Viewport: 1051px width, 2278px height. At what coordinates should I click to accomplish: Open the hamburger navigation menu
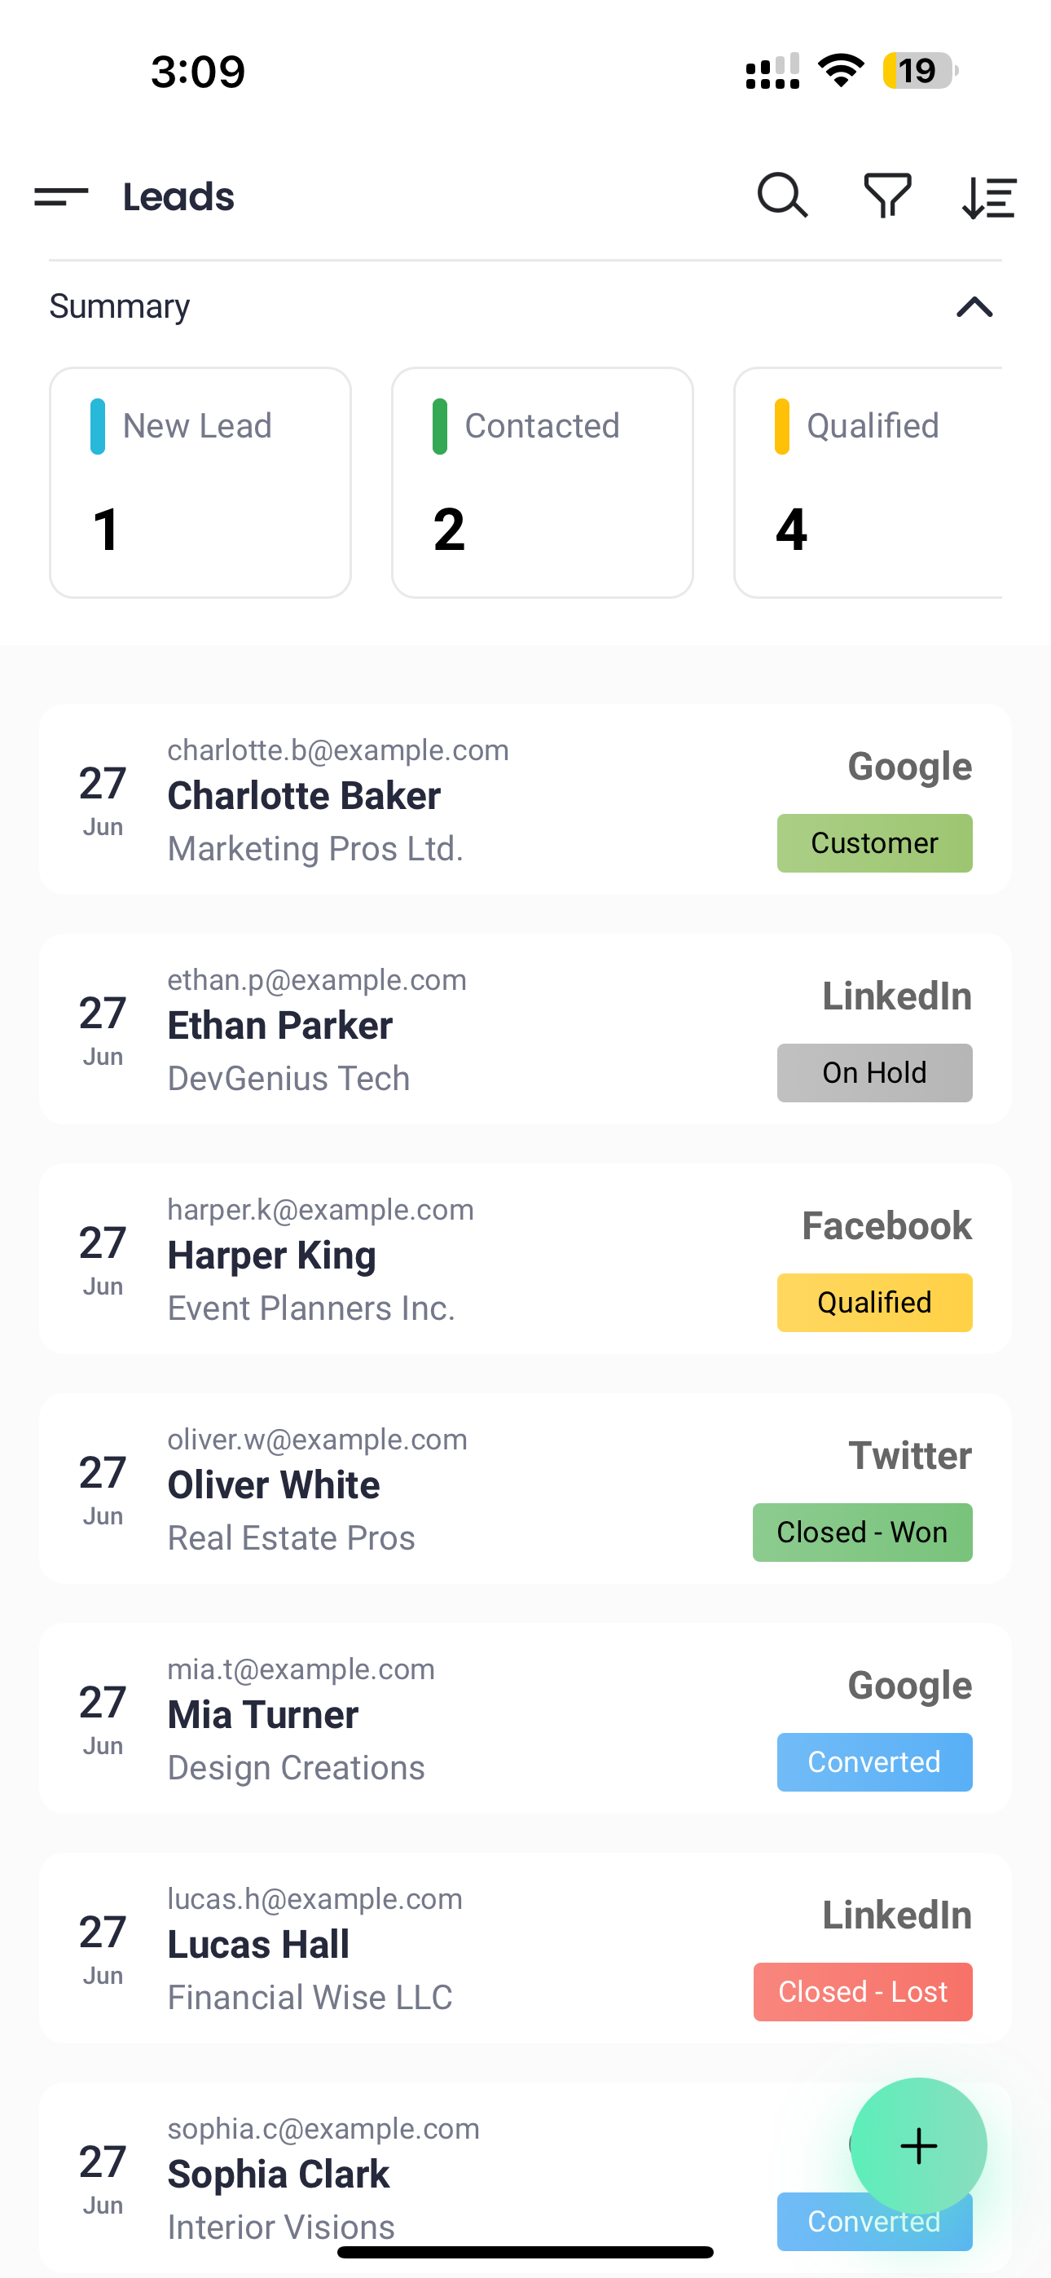point(61,196)
